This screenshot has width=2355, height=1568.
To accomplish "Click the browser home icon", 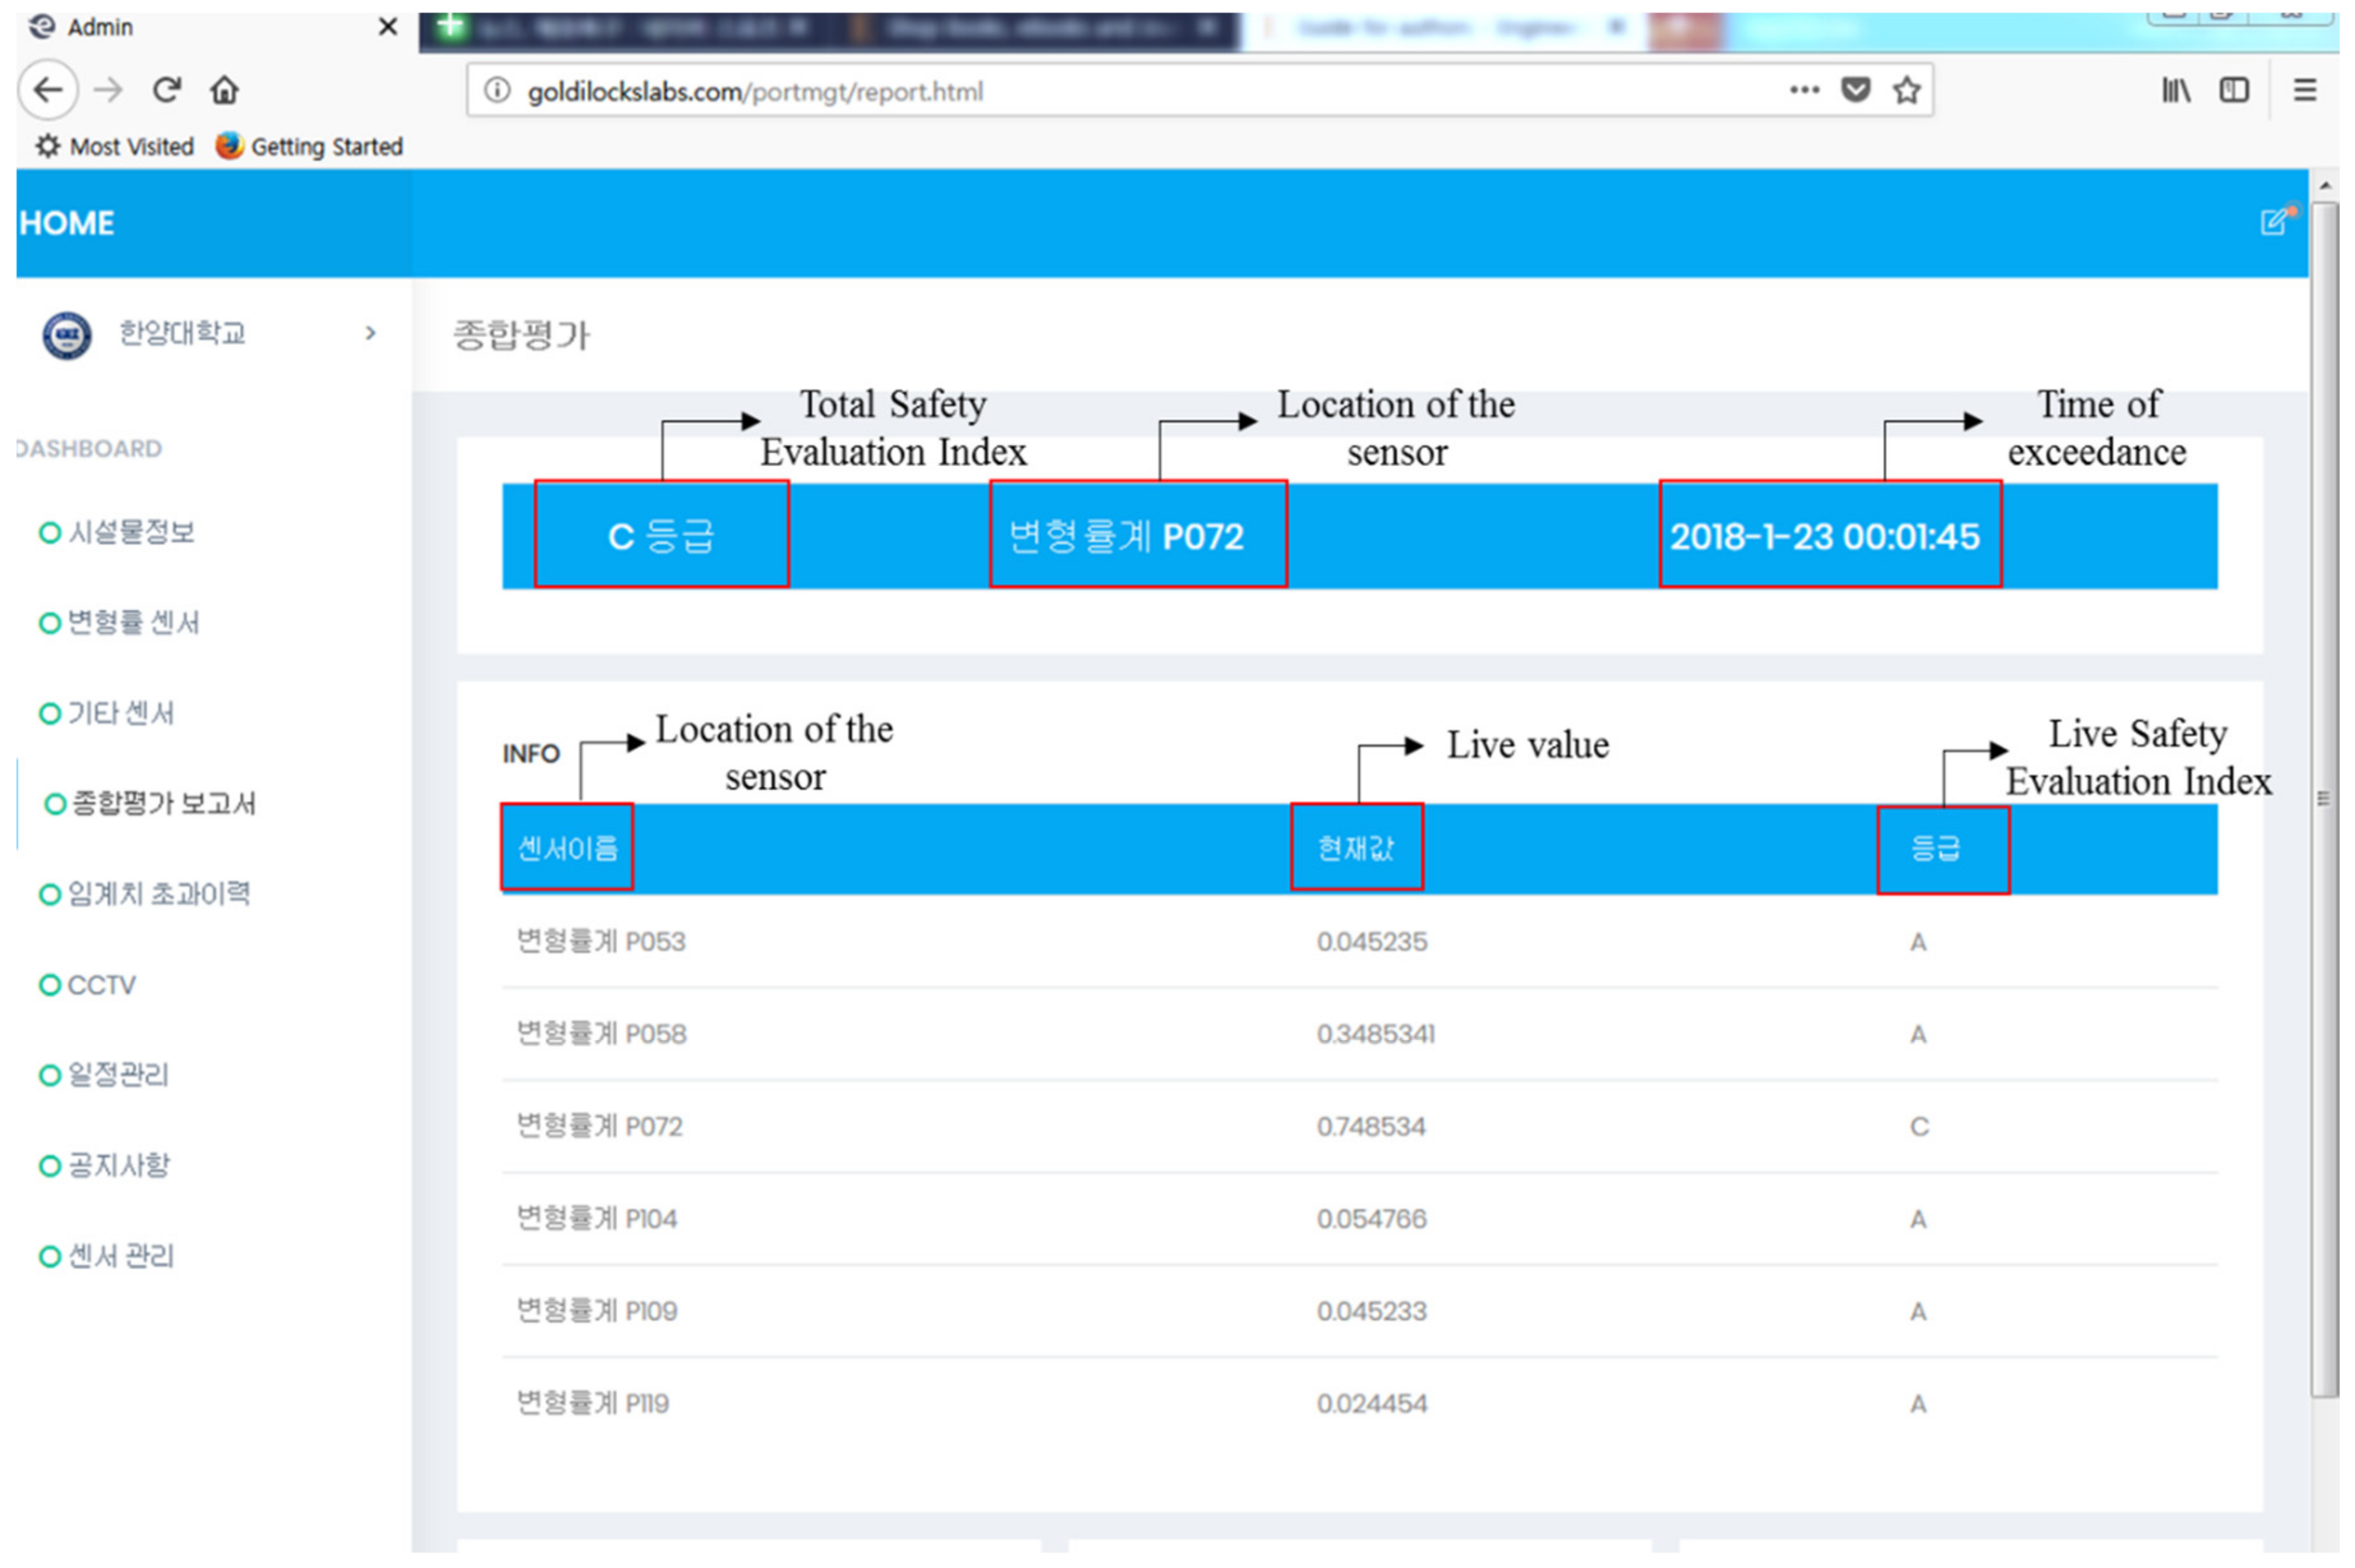I will [x=224, y=91].
